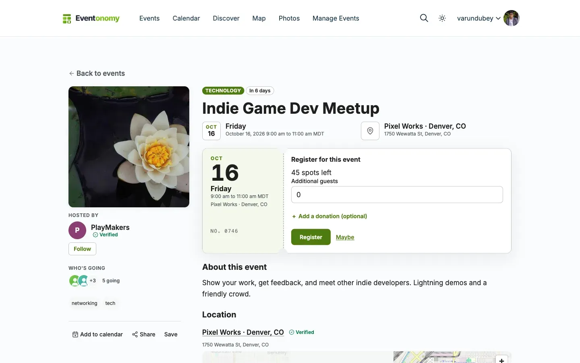Open the Photos nav item

(289, 18)
